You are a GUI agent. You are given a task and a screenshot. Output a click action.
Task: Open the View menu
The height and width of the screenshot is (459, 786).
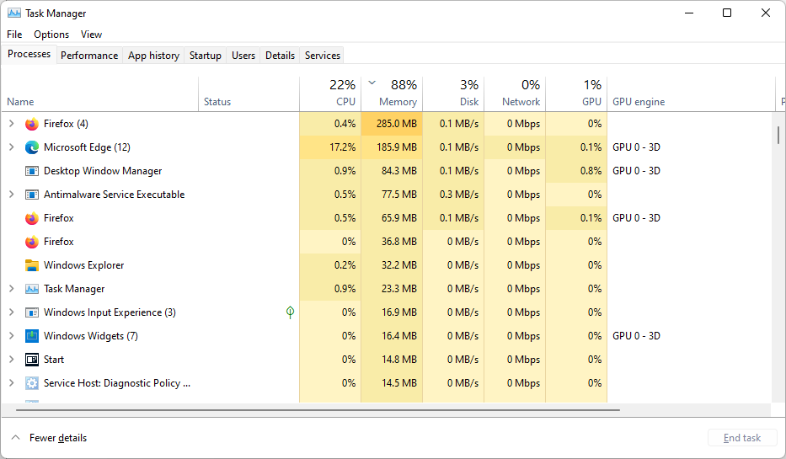(91, 34)
